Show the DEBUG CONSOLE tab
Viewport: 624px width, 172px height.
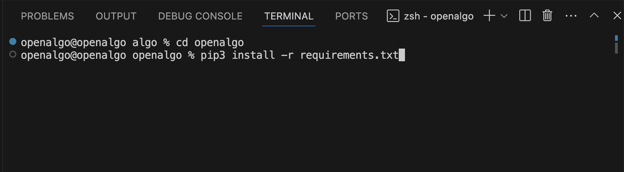pyautogui.click(x=200, y=16)
